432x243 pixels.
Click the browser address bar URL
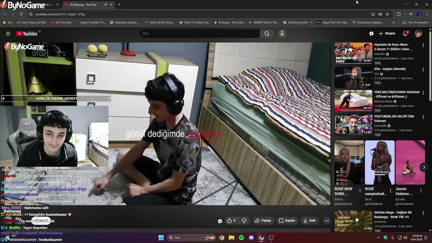coord(60,14)
